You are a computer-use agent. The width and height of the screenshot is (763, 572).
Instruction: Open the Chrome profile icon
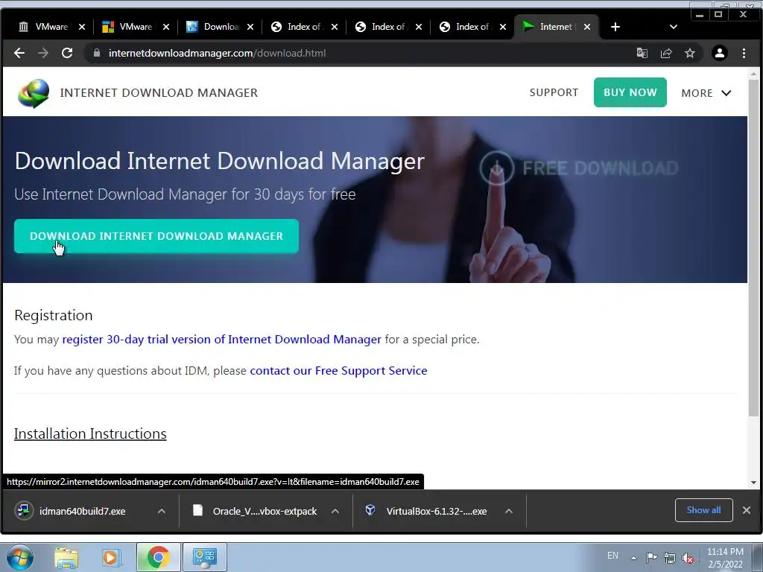point(719,53)
